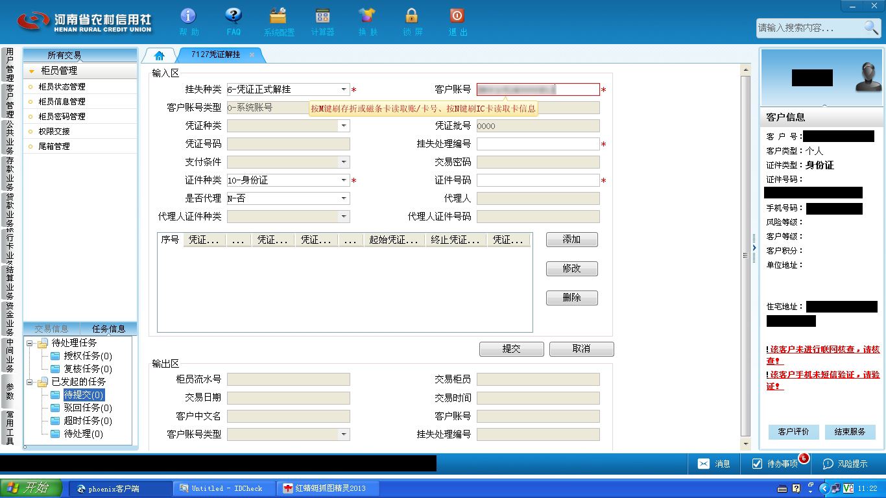Switch to phoenix客户端 taskbar item
Viewport: 886px width, 498px height.
[x=121, y=488]
